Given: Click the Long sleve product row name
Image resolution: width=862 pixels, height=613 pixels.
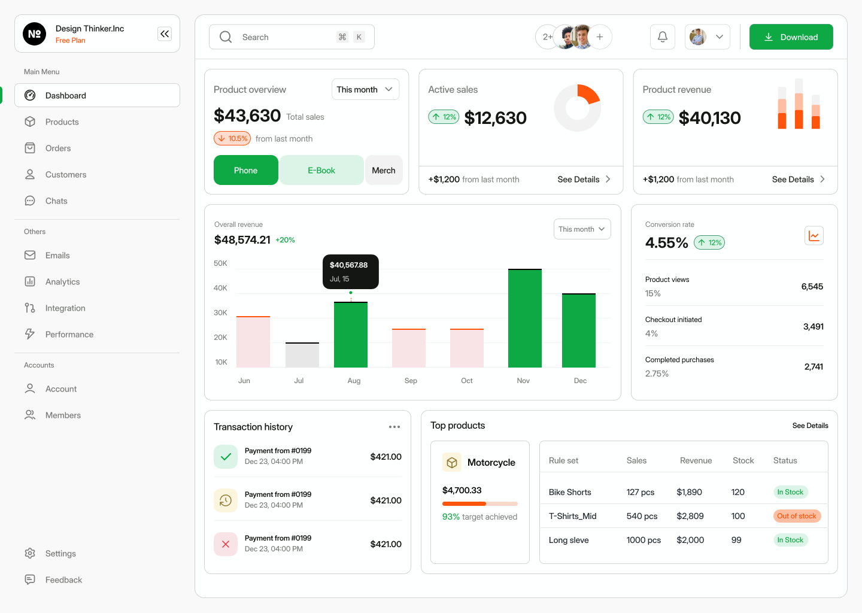Looking at the screenshot, I should pyautogui.click(x=569, y=540).
